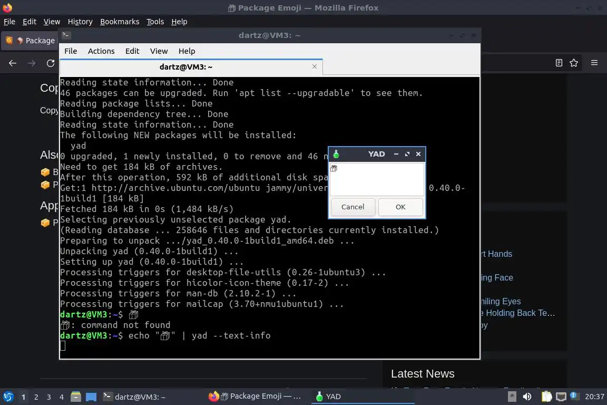
Task: Click the blue show-desktop icon in taskbar
Action: pos(91,397)
